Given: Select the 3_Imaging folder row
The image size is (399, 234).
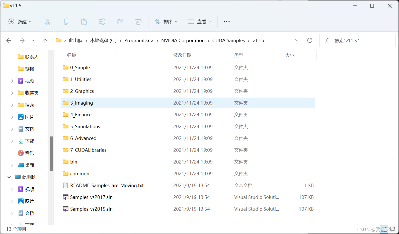Looking at the screenshot, I should (188, 103).
